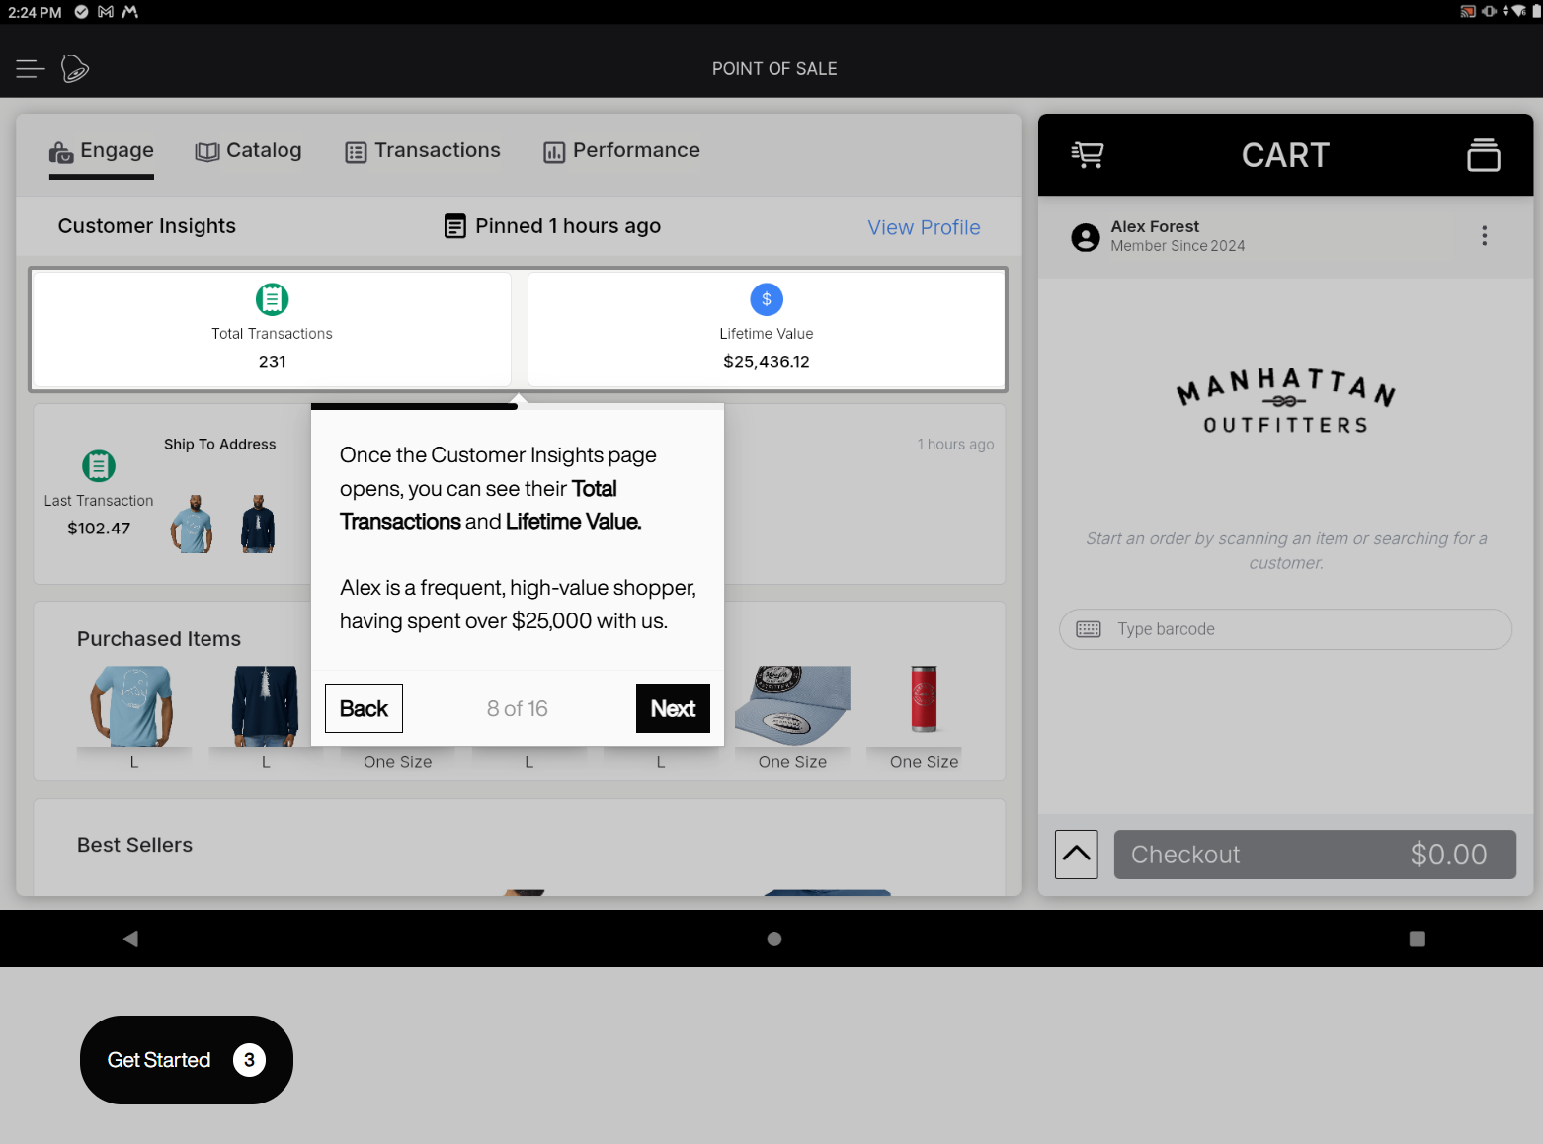Open the hamburger navigation menu
Screen dimensions: 1543x1144
[x=30, y=69]
